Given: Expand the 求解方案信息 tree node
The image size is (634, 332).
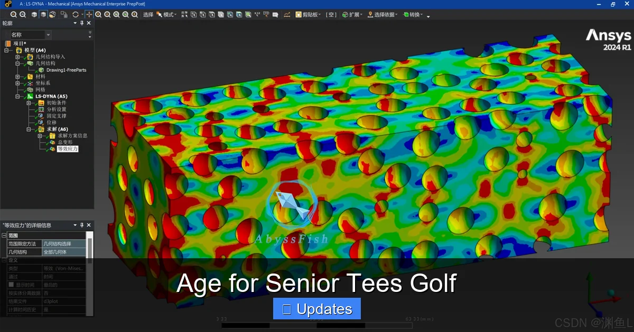Looking at the screenshot, I should pos(40,136).
